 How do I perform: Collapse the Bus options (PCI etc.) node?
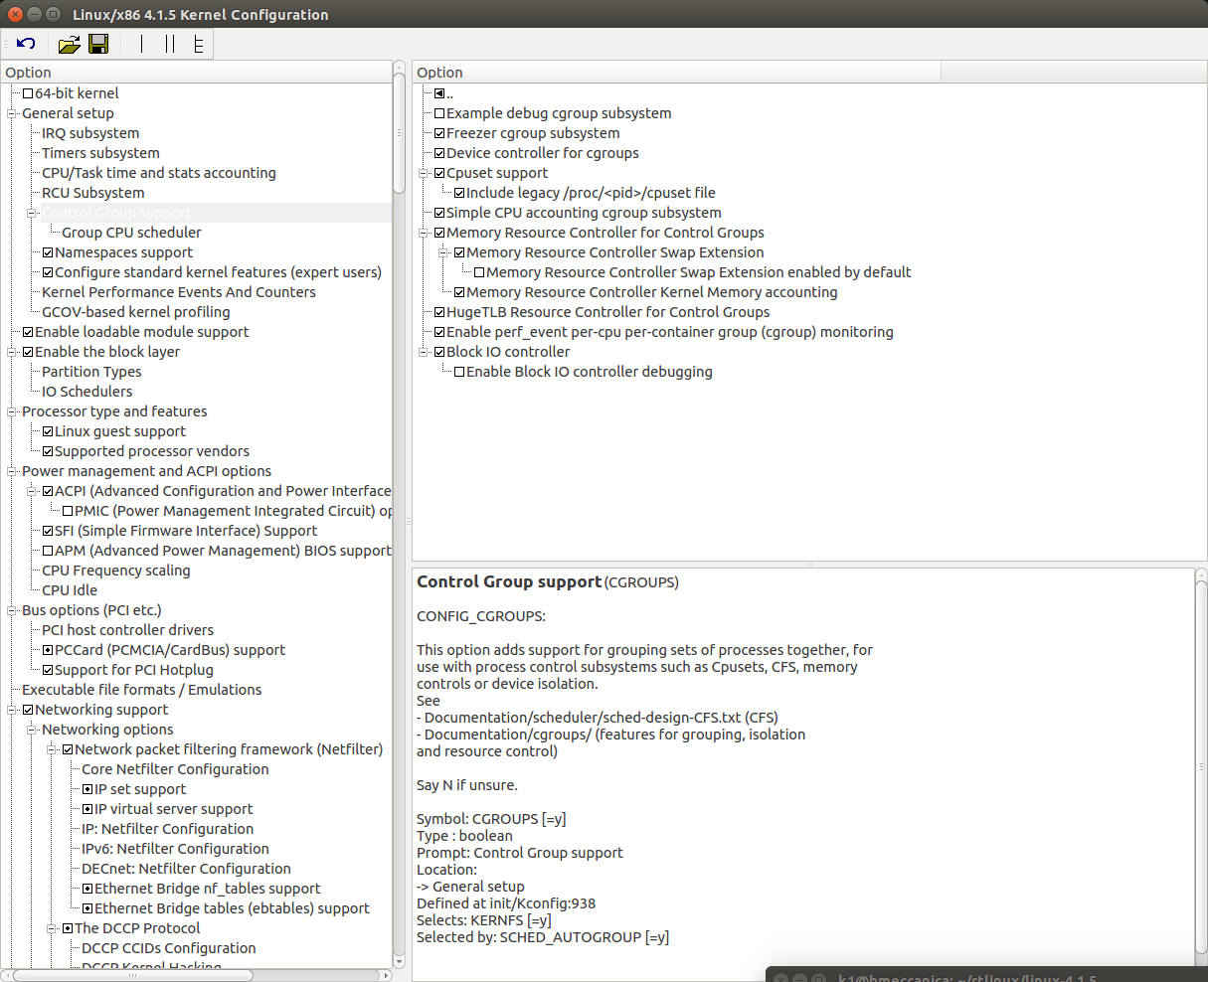point(13,610)
